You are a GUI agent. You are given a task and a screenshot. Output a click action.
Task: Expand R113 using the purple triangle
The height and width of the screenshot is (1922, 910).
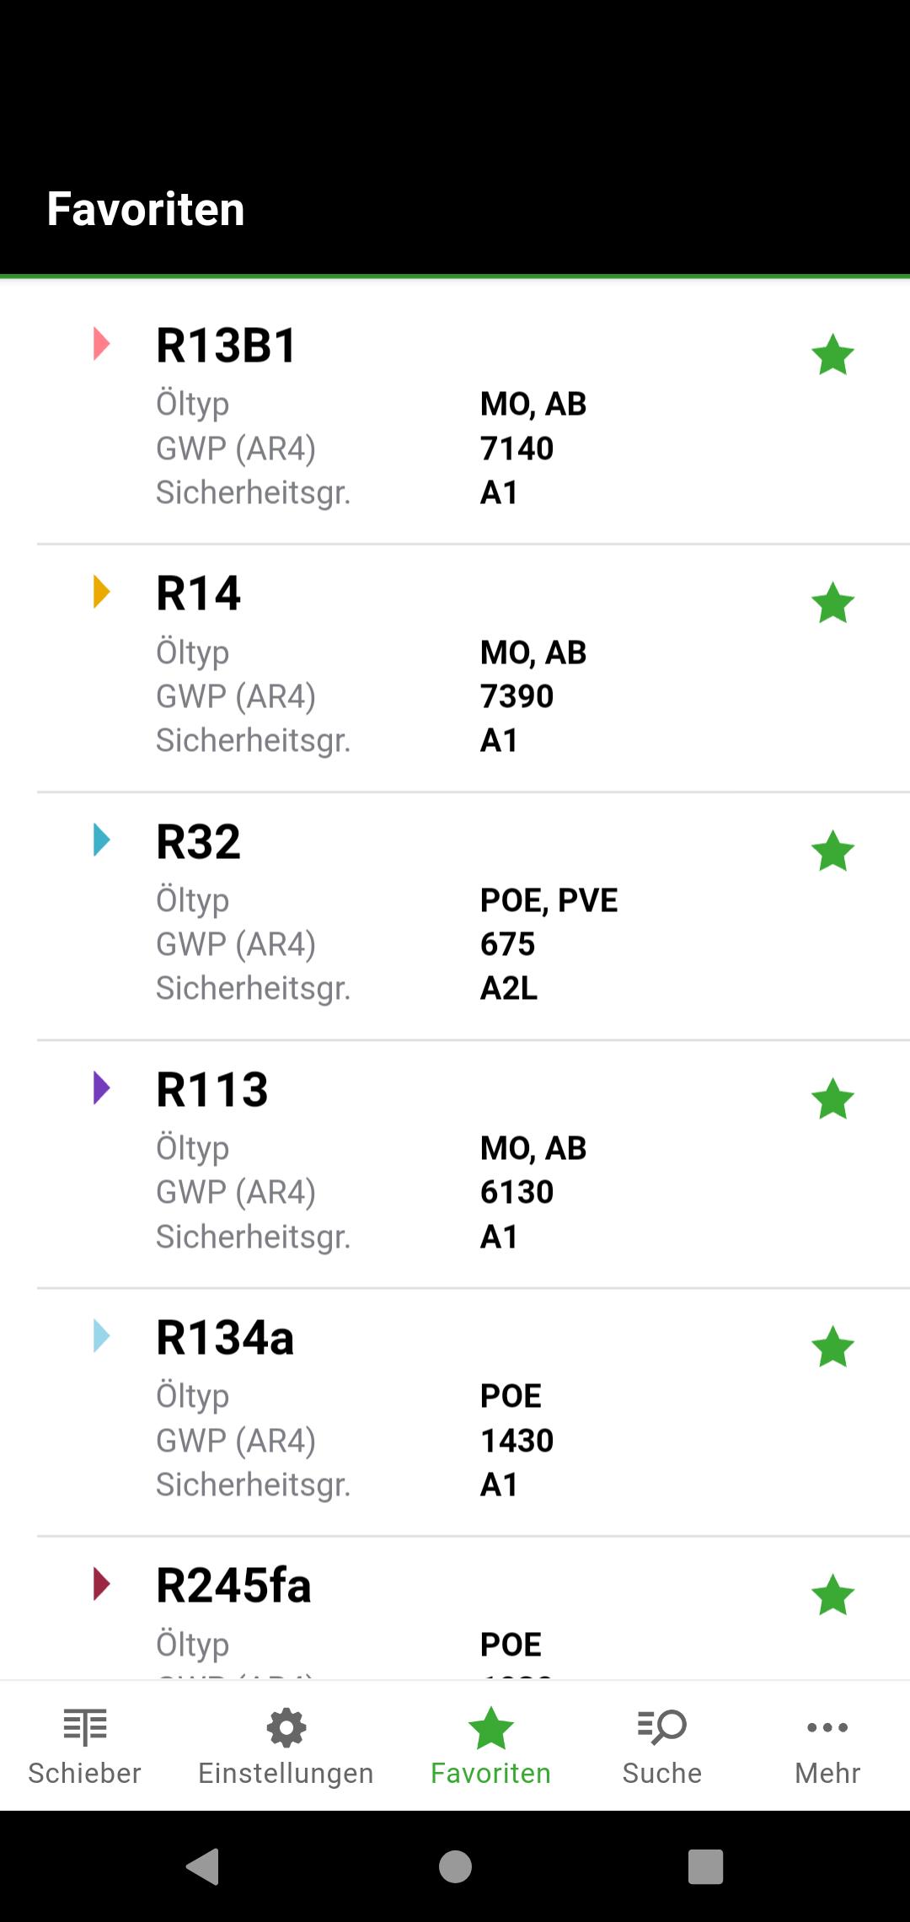coord(102,1087)
